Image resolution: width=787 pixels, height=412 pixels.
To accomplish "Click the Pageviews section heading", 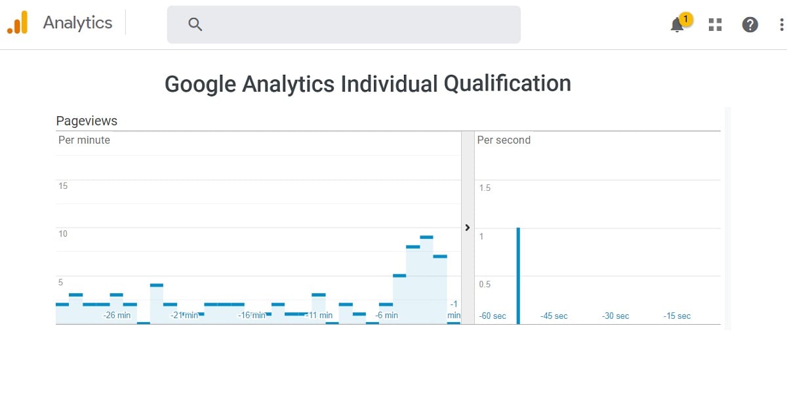I will point(87,121).
